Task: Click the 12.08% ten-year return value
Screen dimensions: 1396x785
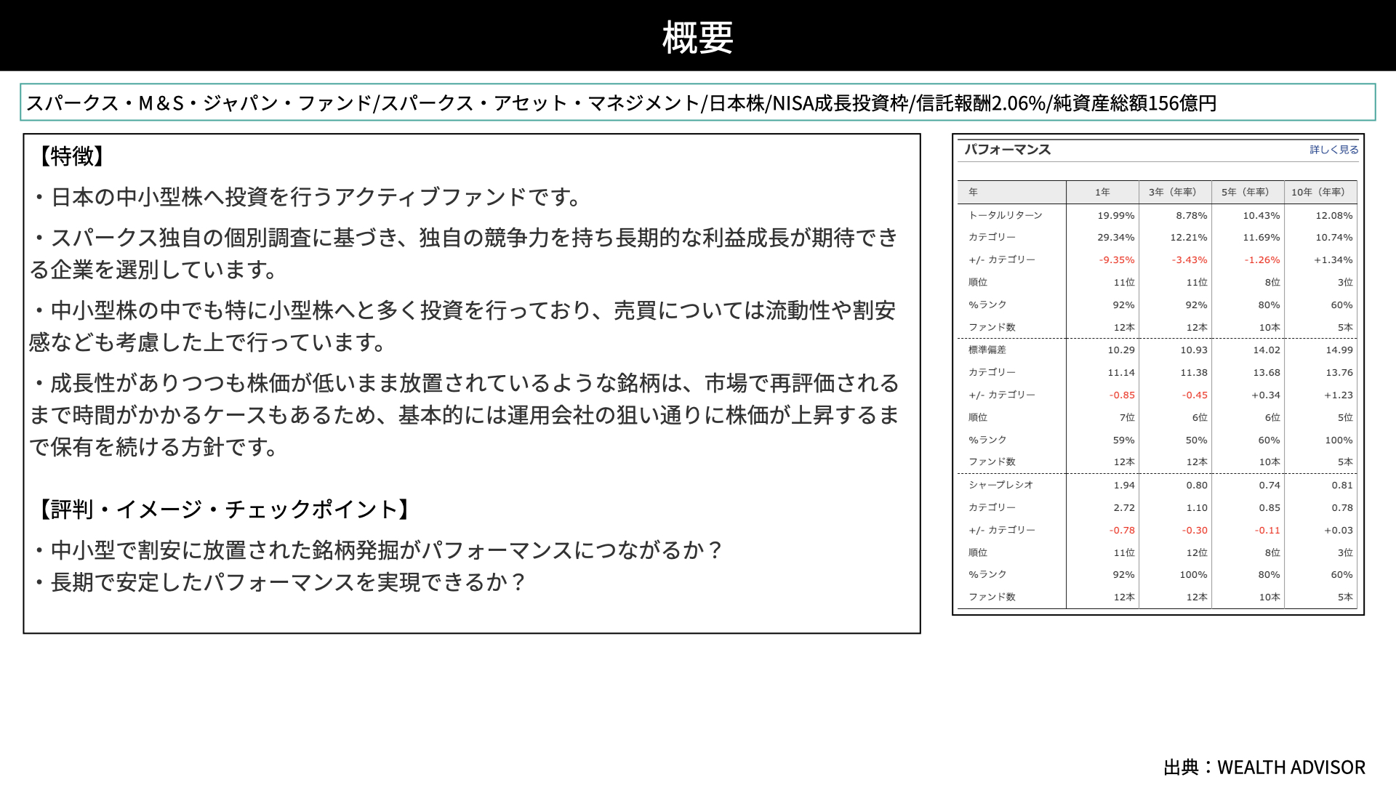Action: click(x=1334, y=215)
